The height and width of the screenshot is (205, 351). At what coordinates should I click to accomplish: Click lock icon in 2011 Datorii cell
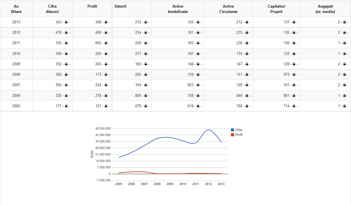click(146, 43)
